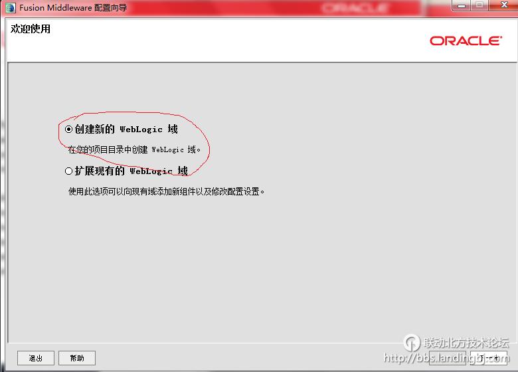This screenshot has height=372, width=518.
Task: Click the text 使用此选项可以向现有域添加新组件以及修改配置设置。
Action: [x=166, y=191]
